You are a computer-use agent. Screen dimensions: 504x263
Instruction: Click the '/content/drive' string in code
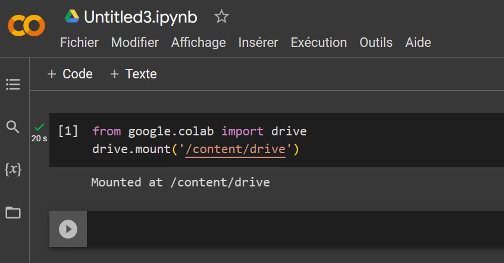point(236,149)
